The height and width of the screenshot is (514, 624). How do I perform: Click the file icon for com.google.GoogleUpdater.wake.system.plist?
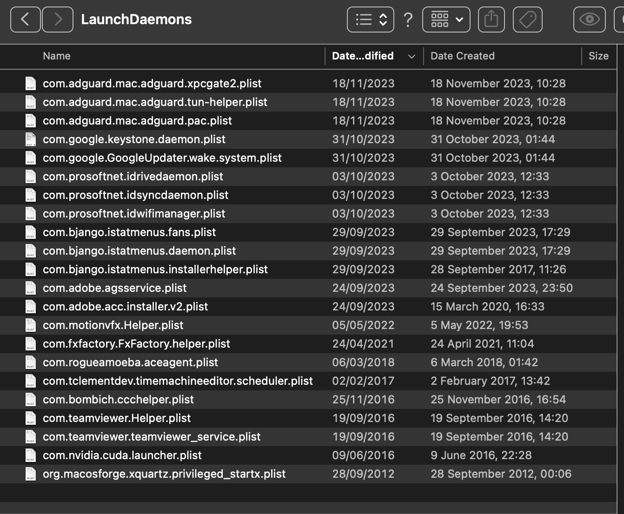pyautogui.click(x=31, y=158)
